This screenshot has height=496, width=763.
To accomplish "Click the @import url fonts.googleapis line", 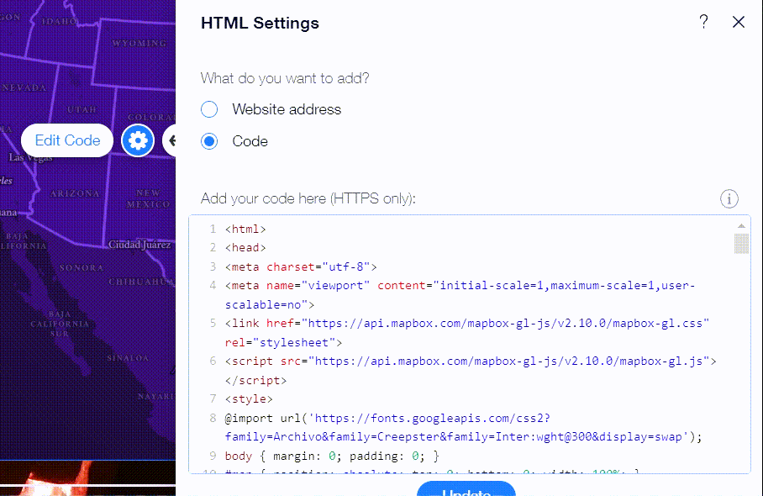I will (x=387, y=418).
